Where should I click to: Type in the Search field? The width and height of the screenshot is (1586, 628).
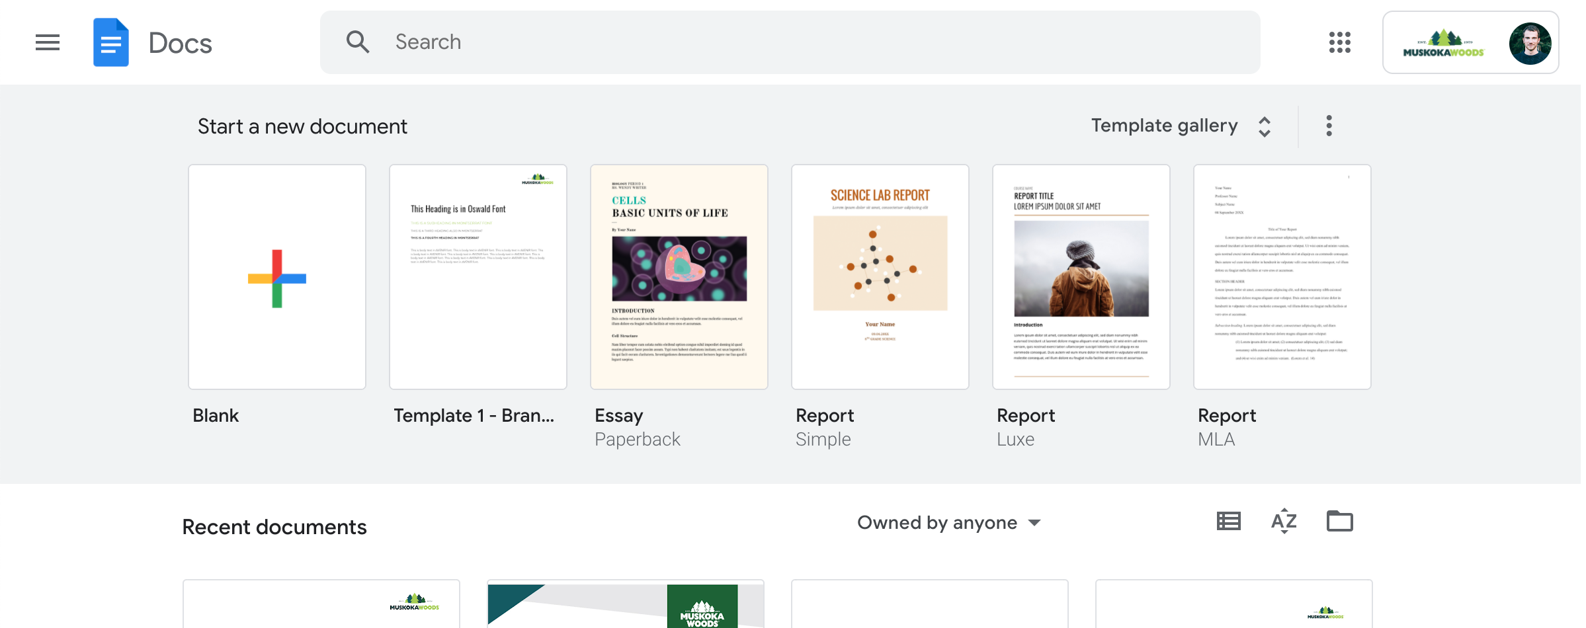click(794, 42)
